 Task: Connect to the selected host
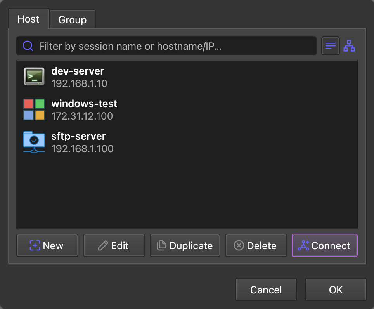(325, 245)
